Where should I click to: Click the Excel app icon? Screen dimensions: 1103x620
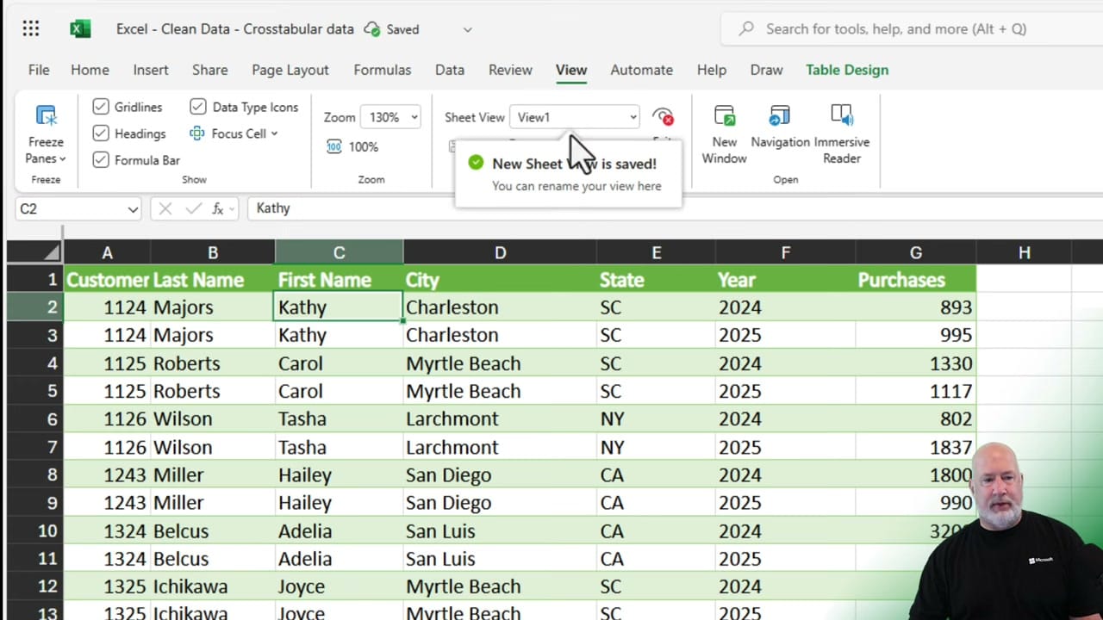click(x=80, y=28)
